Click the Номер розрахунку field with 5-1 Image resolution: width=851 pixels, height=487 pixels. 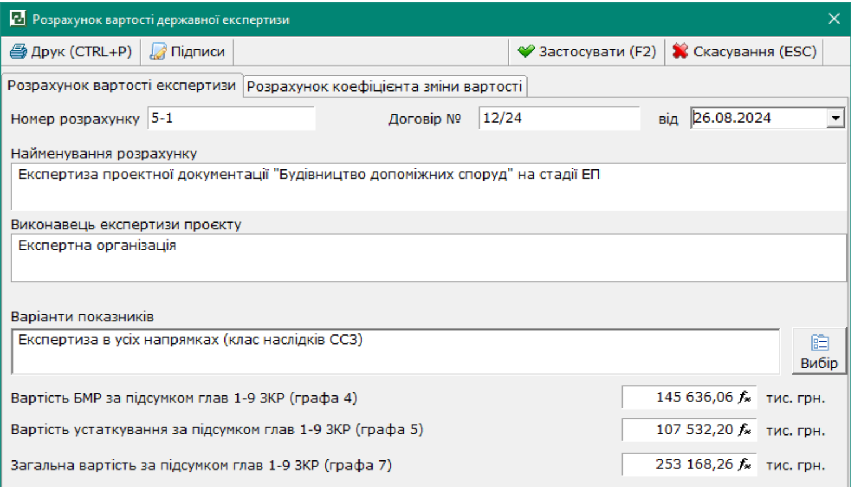pos(231,118)
